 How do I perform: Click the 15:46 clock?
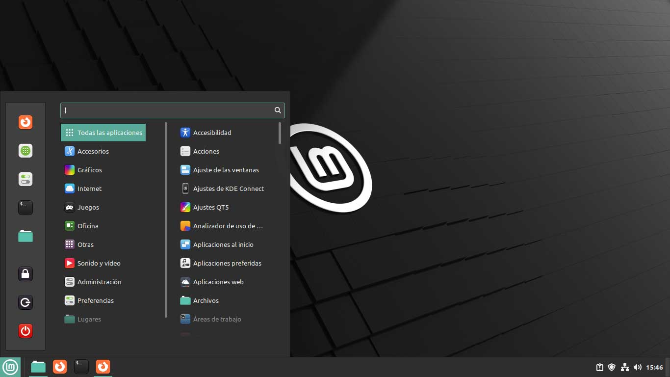(x=655, y=367)
